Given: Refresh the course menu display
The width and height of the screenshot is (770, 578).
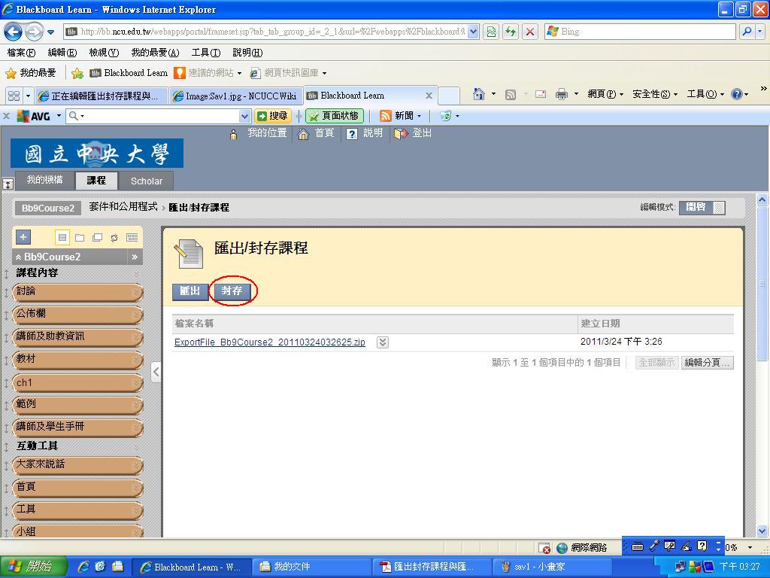Looking at the screenshot, I should (x=114, y=238).
